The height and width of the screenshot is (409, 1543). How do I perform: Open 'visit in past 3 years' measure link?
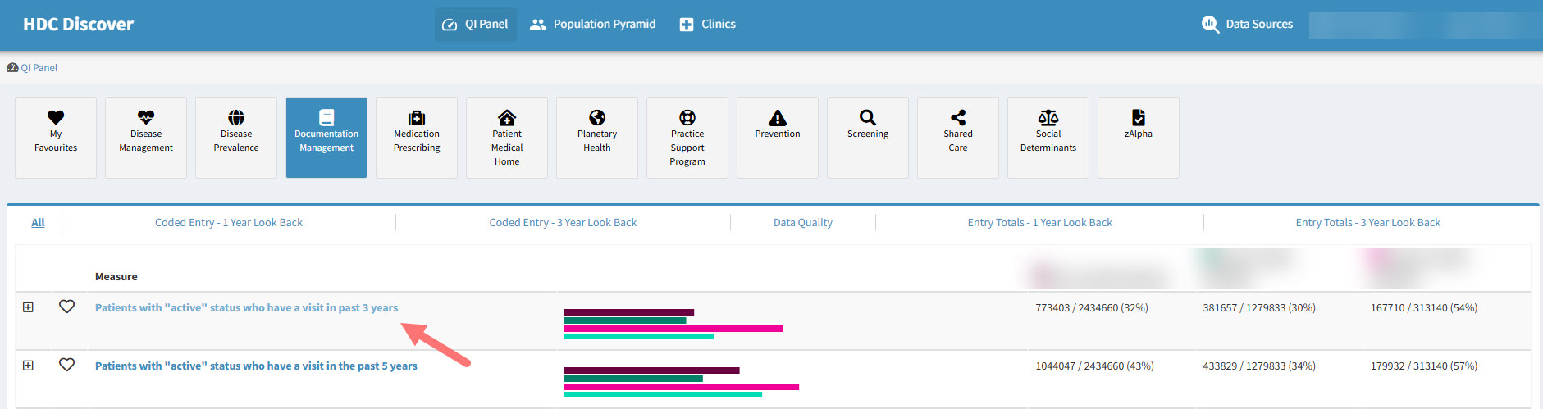click(246, 308)
